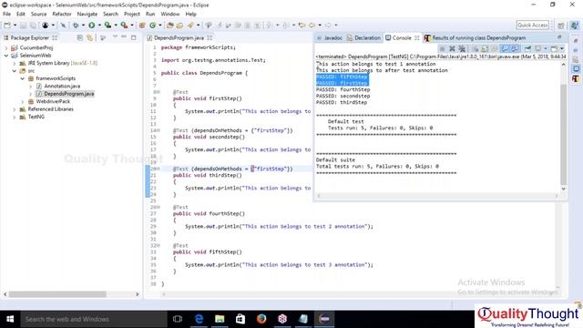Click the Display Selected Console icon
The width and height of the screenshot is (583, 328).
coord(538,48)
